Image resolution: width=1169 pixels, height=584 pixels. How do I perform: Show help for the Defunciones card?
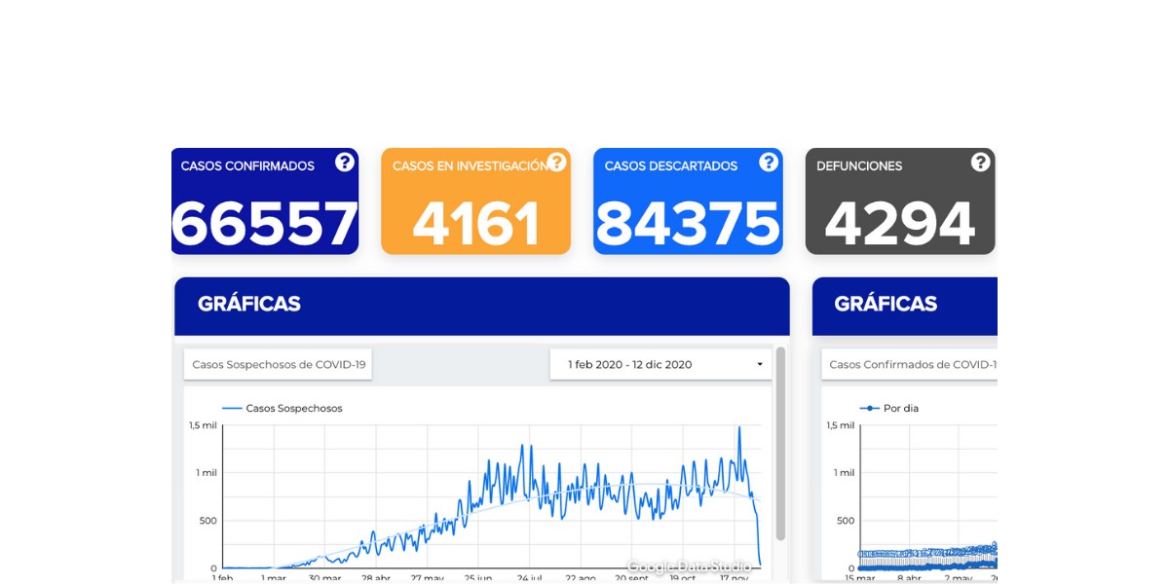(x=980, y=163)
